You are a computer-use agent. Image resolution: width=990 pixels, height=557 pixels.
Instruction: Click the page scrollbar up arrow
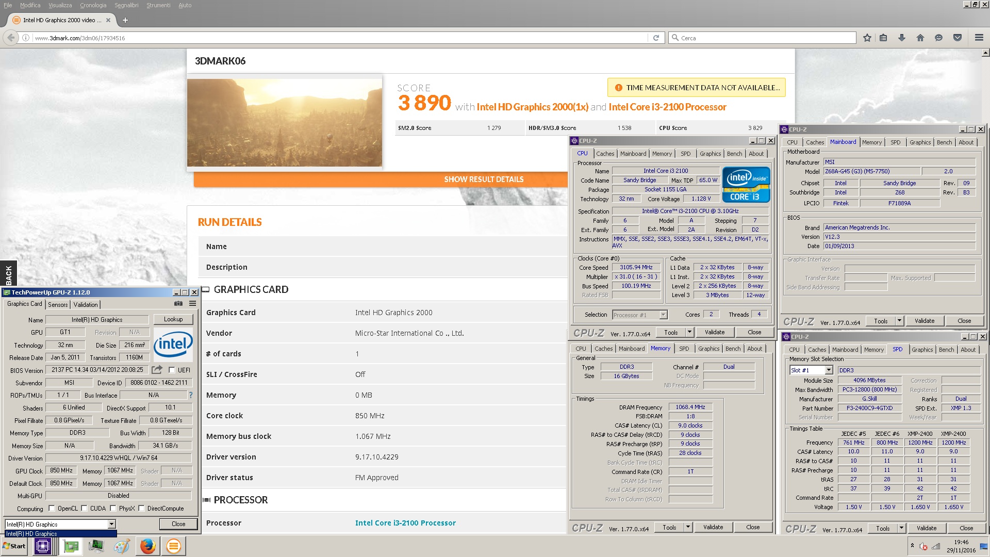[985, 53]
